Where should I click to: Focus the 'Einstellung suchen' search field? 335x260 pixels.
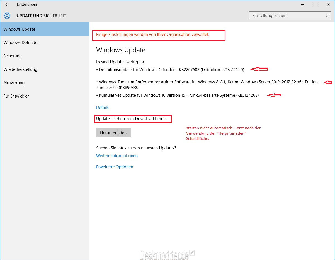290,16
